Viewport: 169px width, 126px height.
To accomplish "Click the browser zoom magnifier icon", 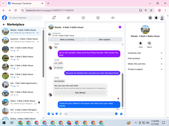I will 146,10.
